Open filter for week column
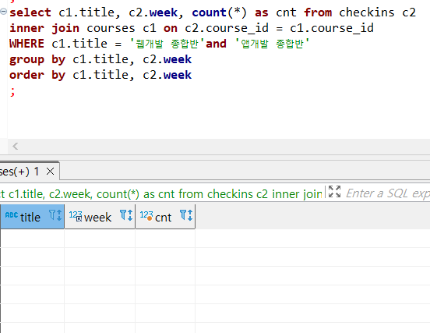430x333 pixels. coord(123,214)
